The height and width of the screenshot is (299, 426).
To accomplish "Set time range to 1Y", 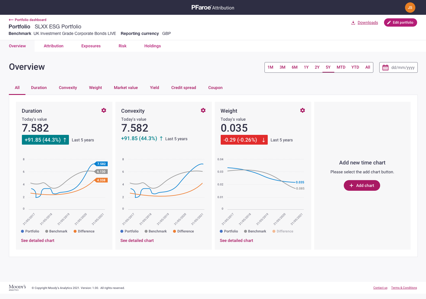I will [306, 67].
